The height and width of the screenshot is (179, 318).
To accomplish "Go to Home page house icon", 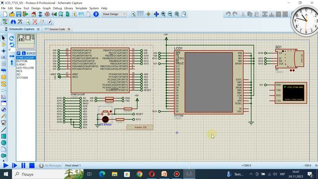I will tap(33, 14).
